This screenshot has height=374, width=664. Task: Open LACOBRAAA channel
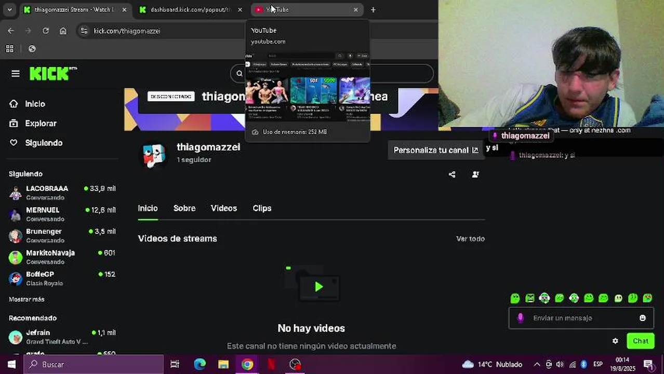coord(62,192)
